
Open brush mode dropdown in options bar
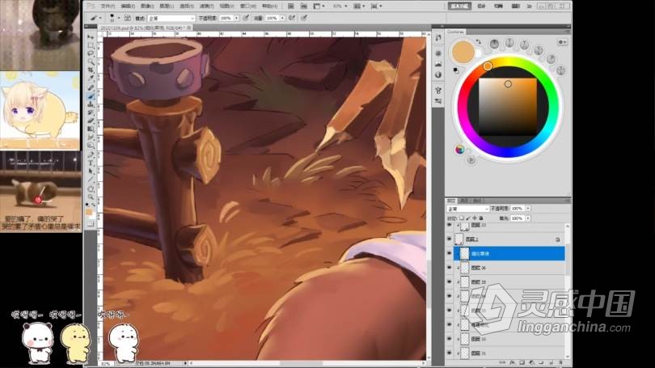click(171, 18)
